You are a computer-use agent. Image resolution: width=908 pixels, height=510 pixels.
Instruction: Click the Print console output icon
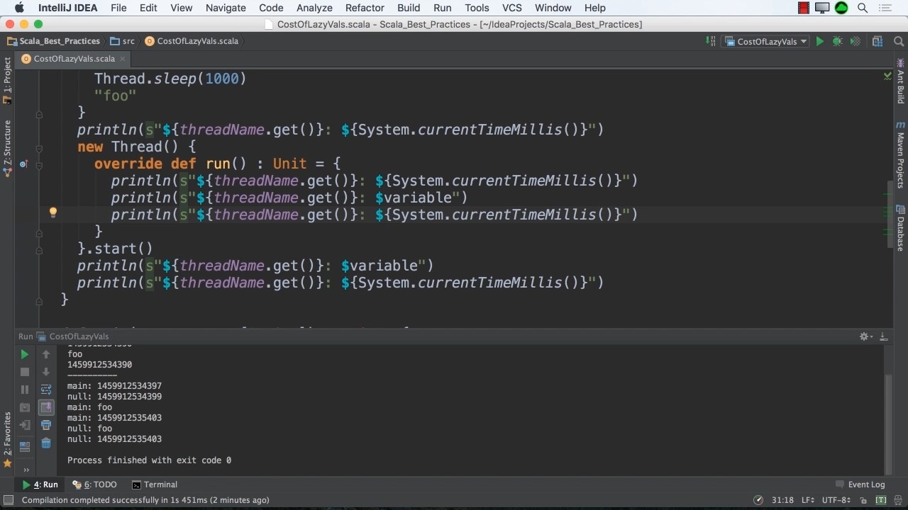point(46,425)
